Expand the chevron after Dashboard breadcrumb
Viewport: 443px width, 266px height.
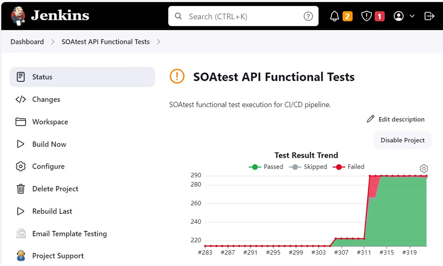[x=53, y=42]
